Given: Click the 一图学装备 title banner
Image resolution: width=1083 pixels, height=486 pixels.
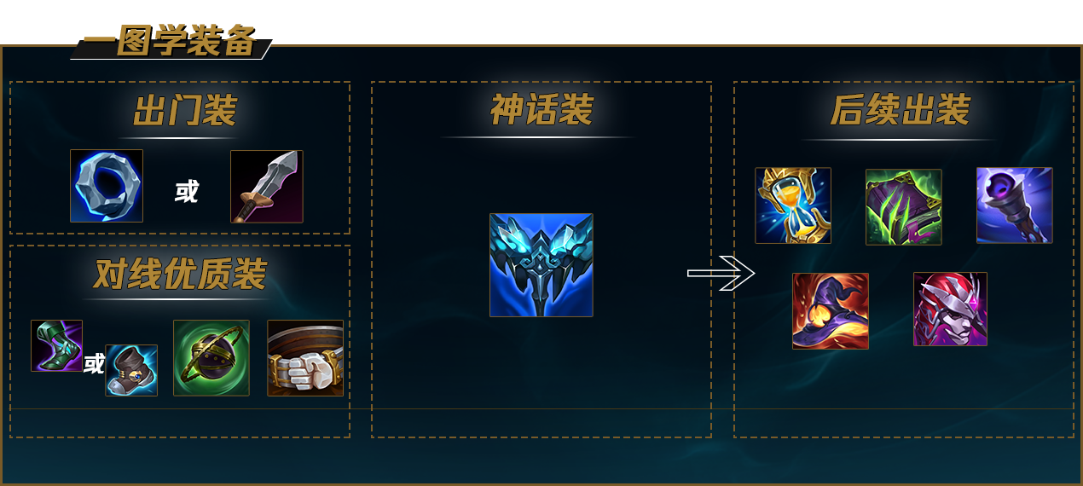Looking at the screenshot, I should click(x=171, y=42).
